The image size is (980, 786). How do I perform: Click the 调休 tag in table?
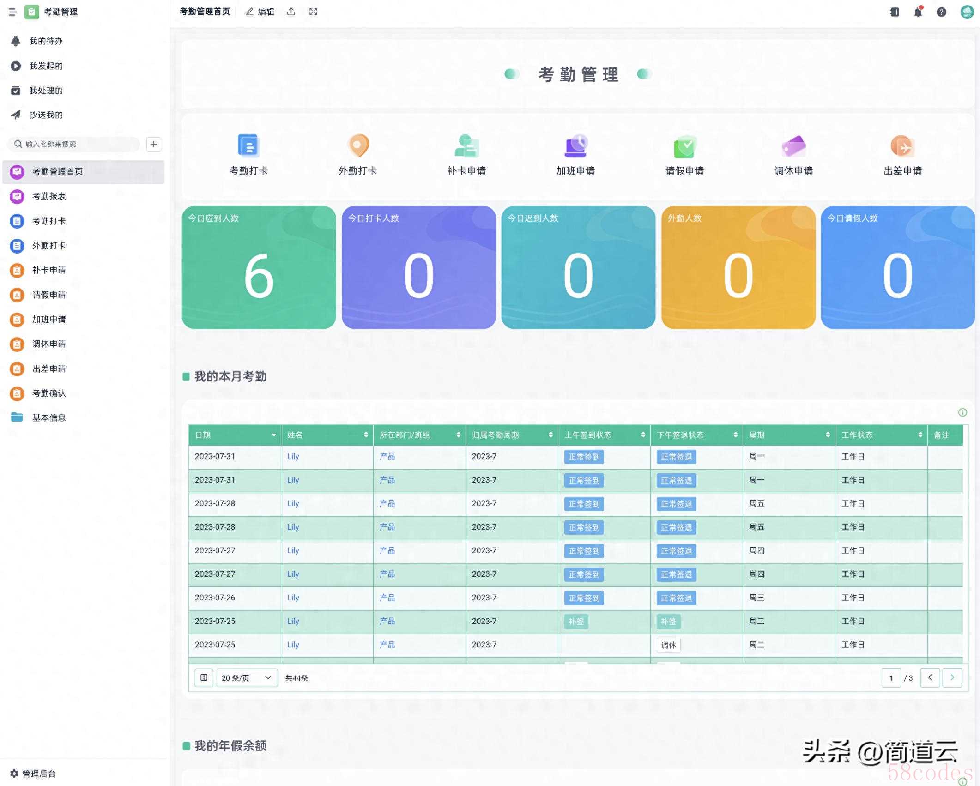coord(668,645)
